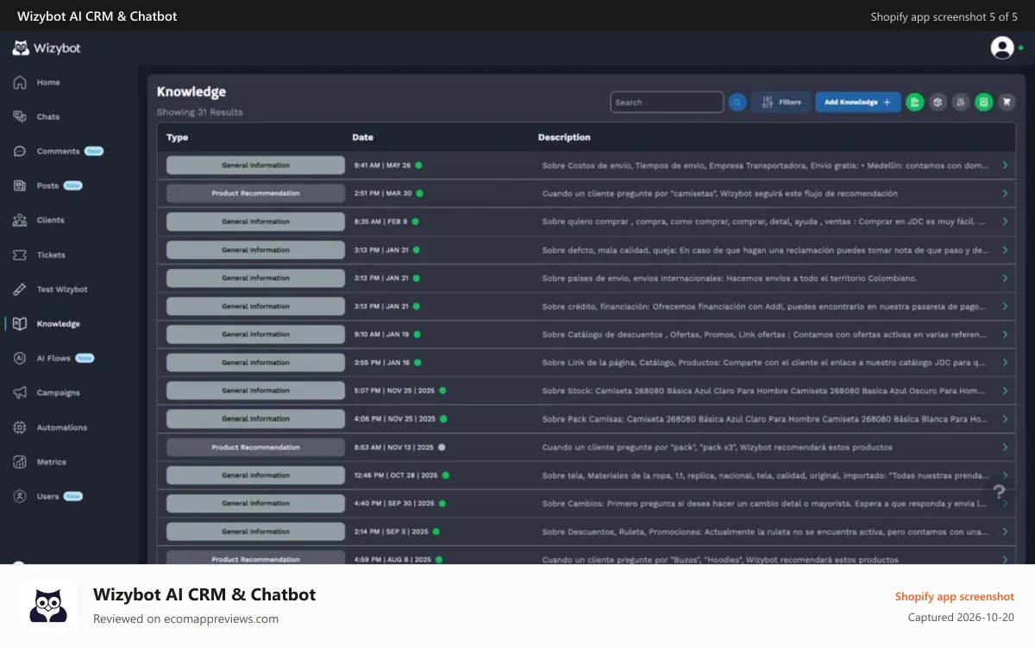Open AI Flows from the sidebar
This screenshot has height=647, width=1035.
[53, 358]
